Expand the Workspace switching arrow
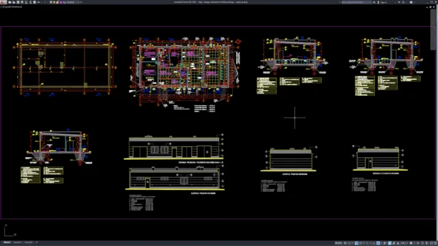The width and height of the screenshot is (438, 246). (x=415, y=243)
